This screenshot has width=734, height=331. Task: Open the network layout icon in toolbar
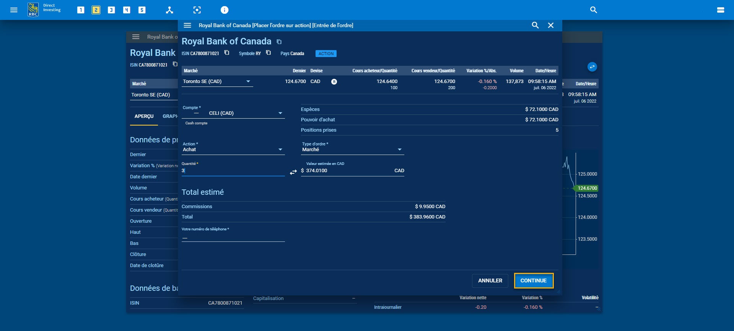[169, 10]
